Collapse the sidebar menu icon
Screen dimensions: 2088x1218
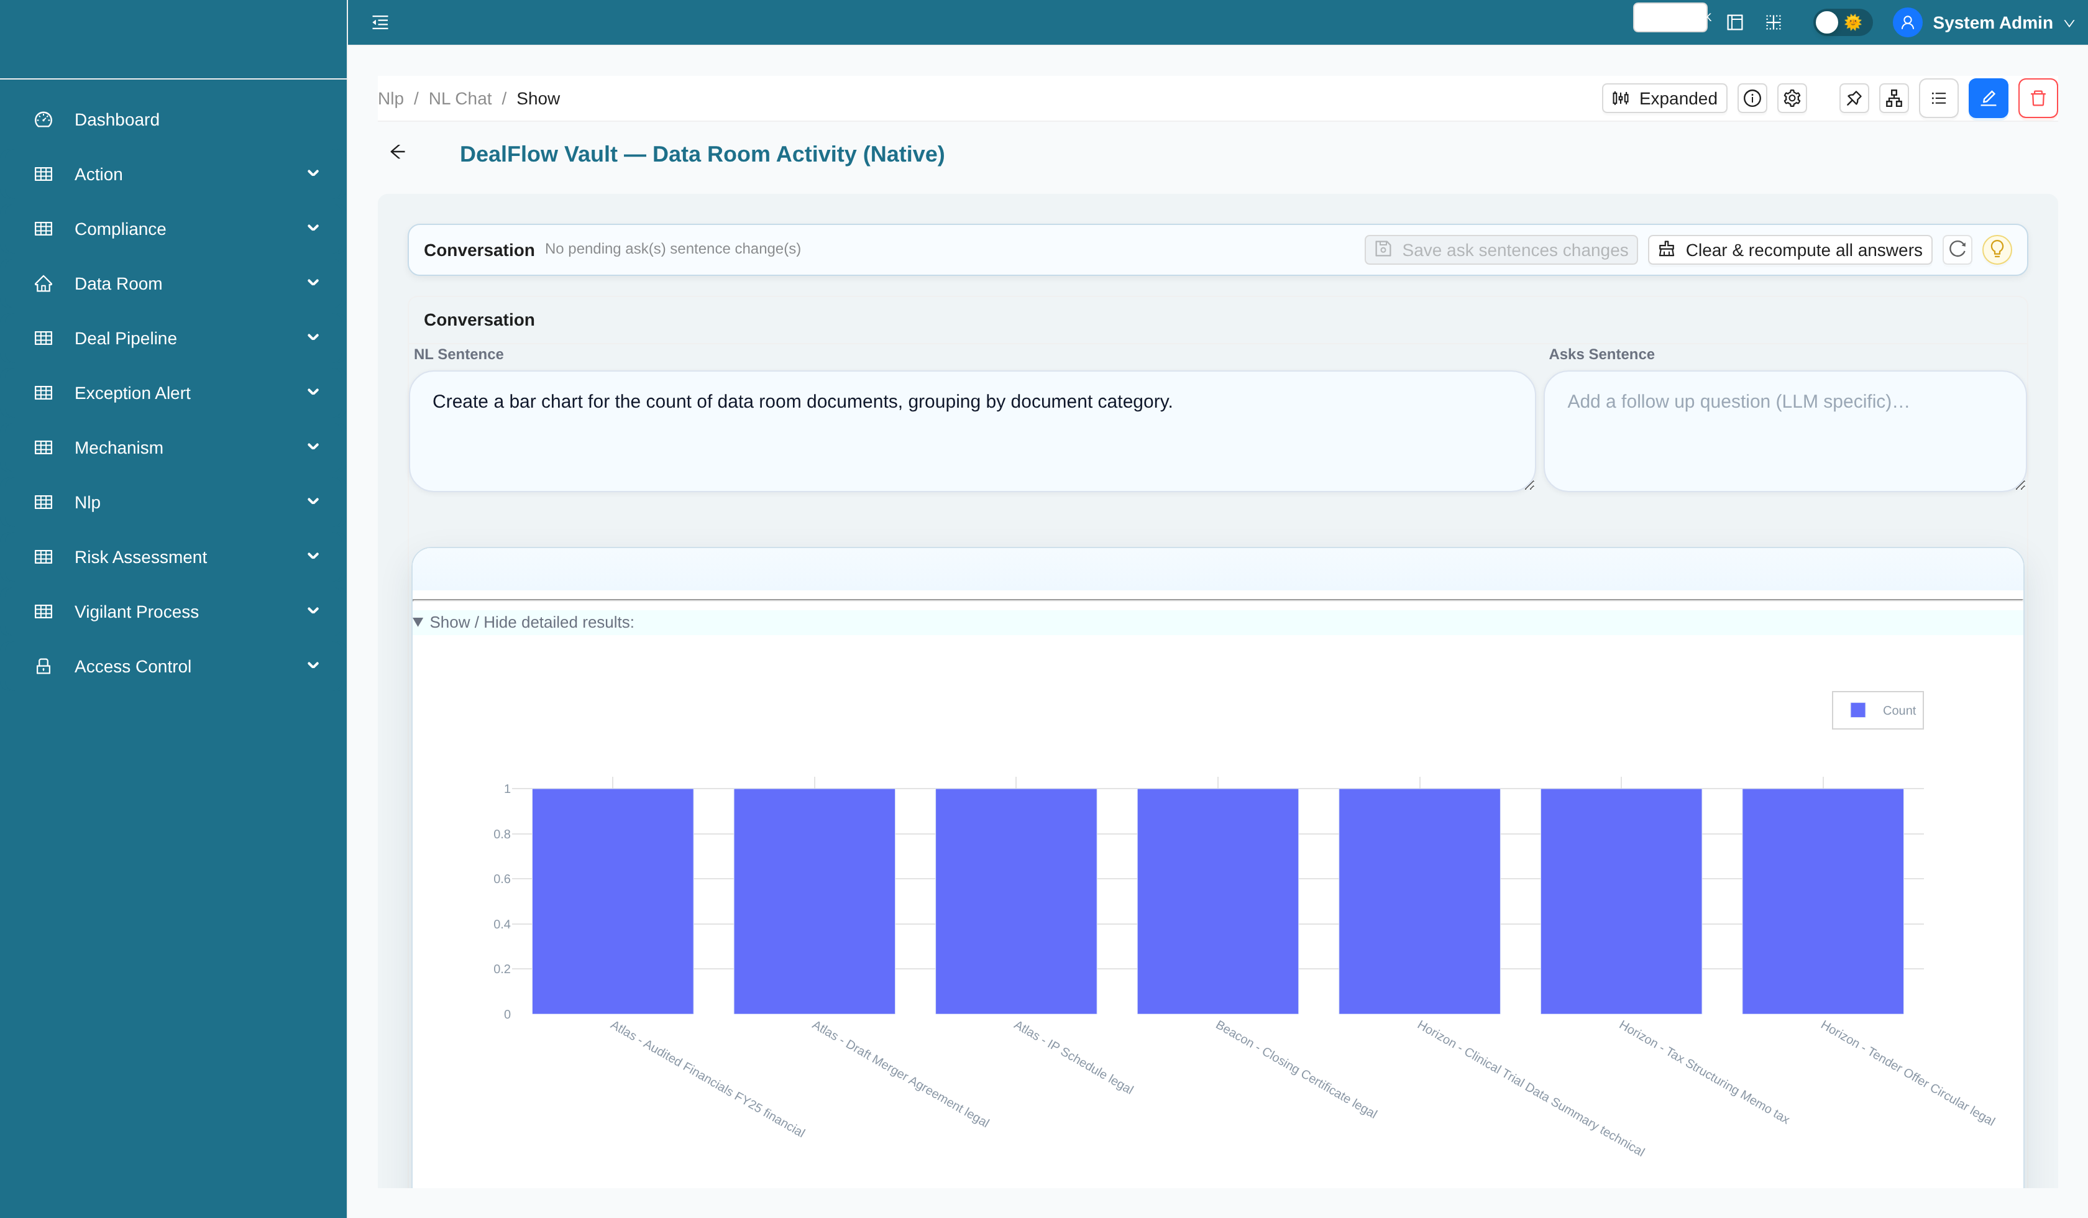(x=380, y=22)
